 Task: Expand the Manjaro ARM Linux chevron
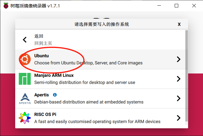coord(179,79)
